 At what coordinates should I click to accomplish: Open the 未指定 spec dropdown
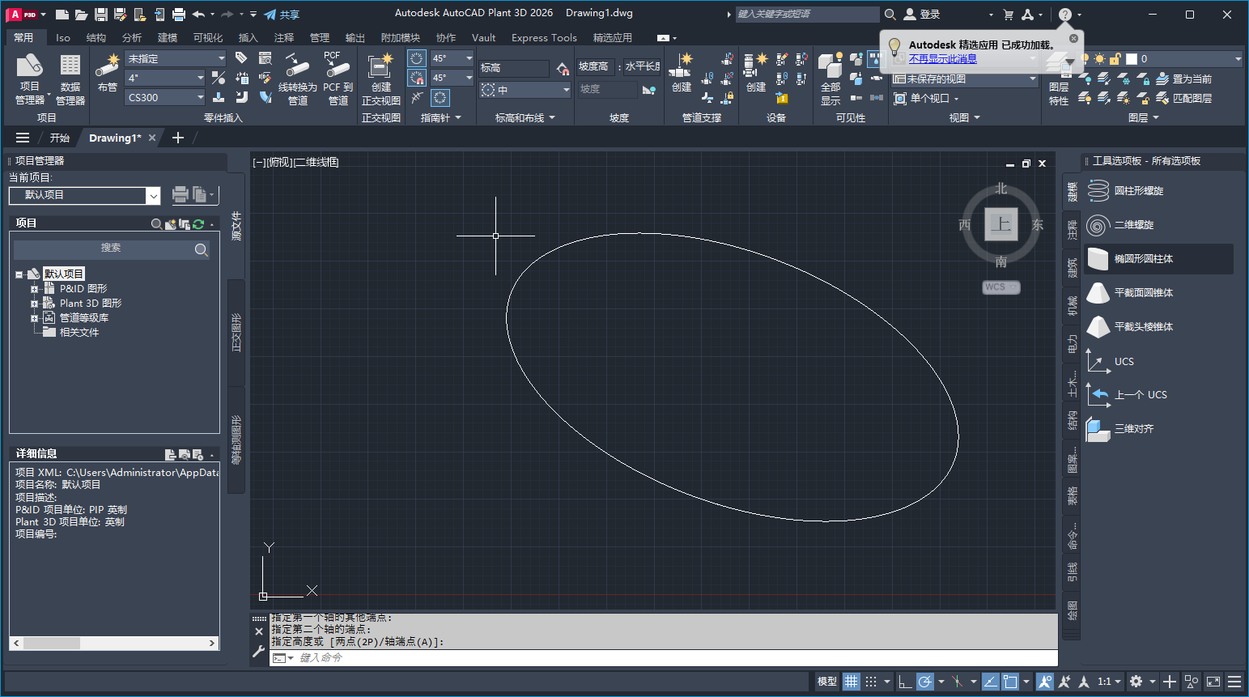[x=176, y=58]
